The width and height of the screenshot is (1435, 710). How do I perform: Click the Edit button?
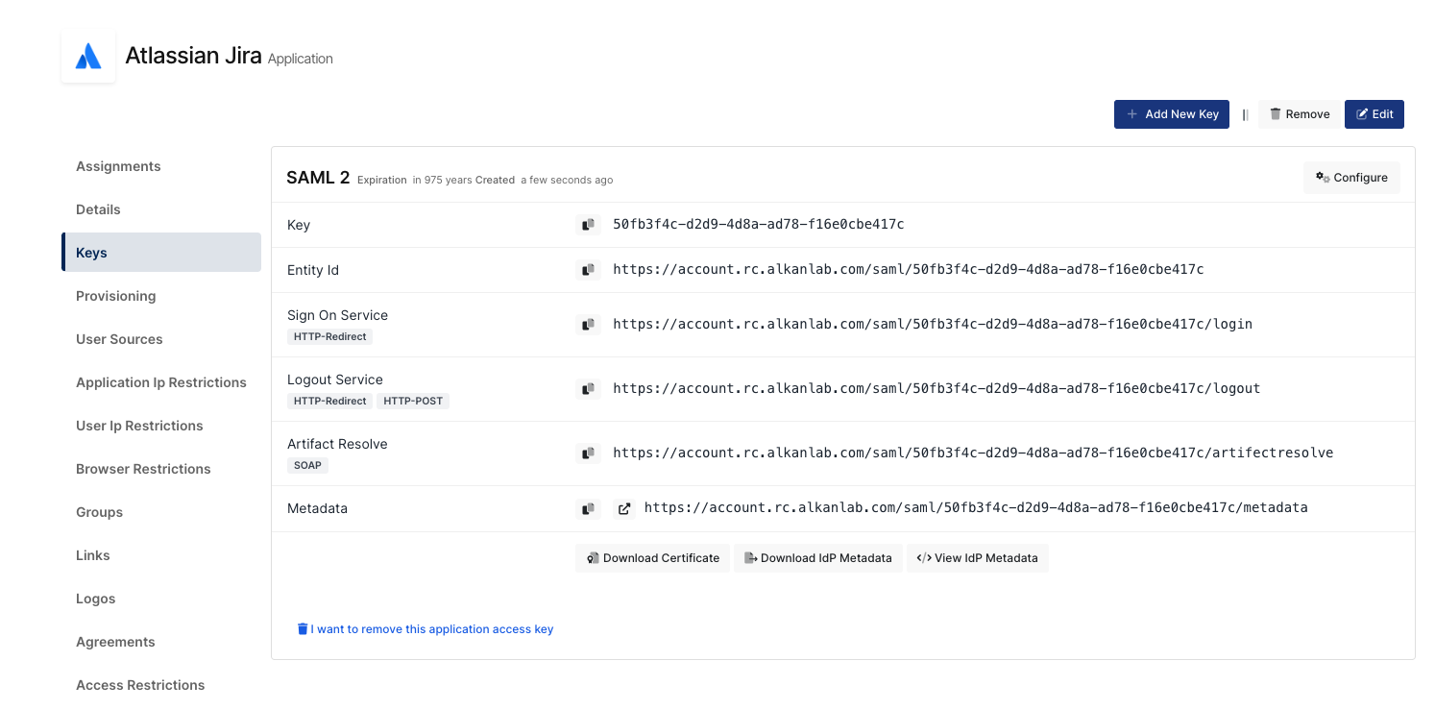point(1374,114)
